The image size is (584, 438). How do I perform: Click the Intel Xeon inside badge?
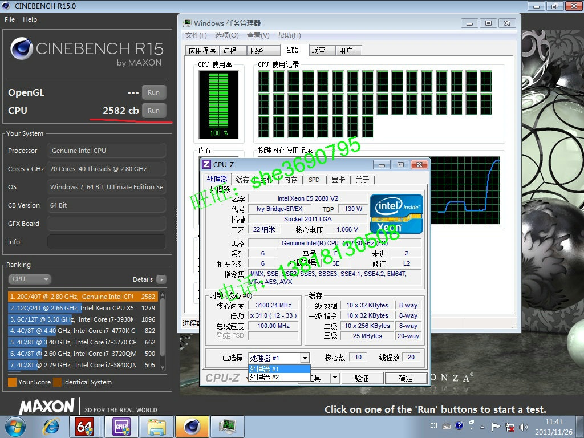pos(397,214)
